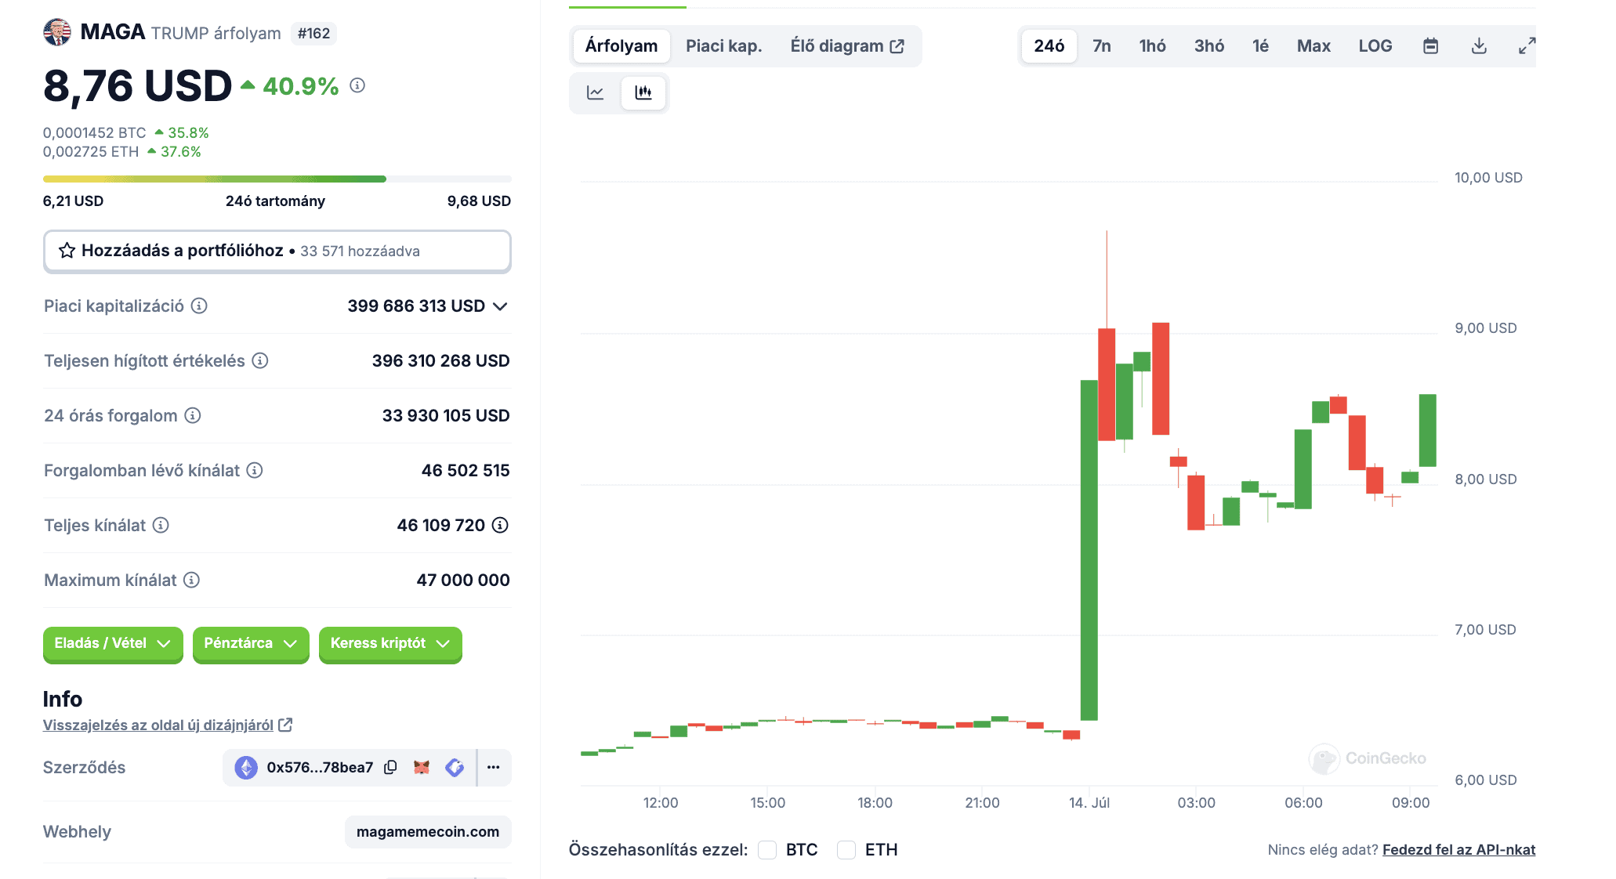Open more contract options ellipsis
The height and width of the screenshot is (879, 1616).
coord(494,767)
